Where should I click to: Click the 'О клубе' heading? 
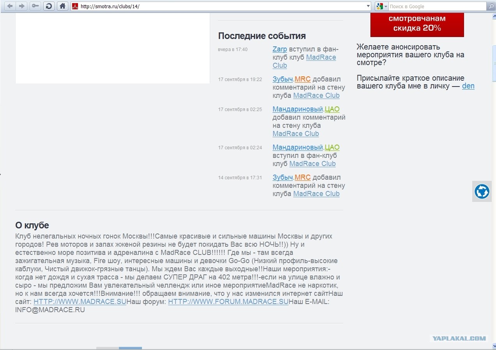click(32, 225)
